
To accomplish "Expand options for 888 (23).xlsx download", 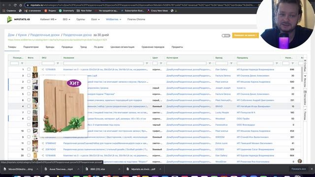I will click(119, 169).
